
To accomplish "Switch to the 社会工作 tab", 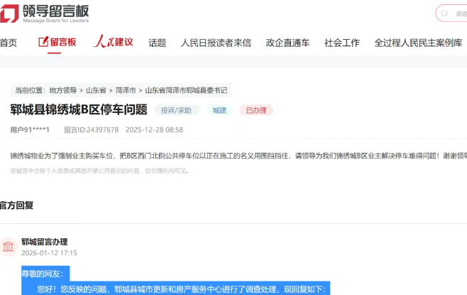I will point(341,43).
